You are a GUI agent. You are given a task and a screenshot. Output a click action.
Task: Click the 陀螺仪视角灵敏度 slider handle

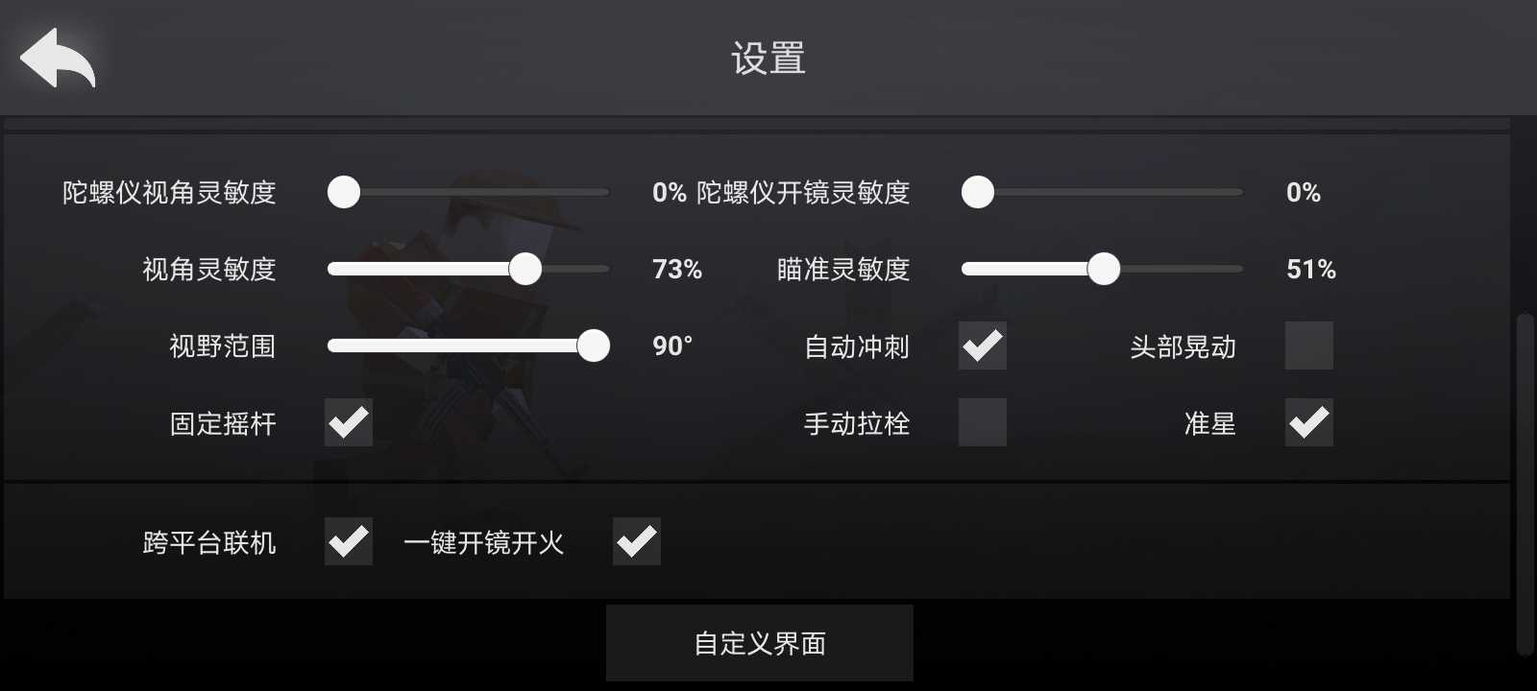point(344,192)
